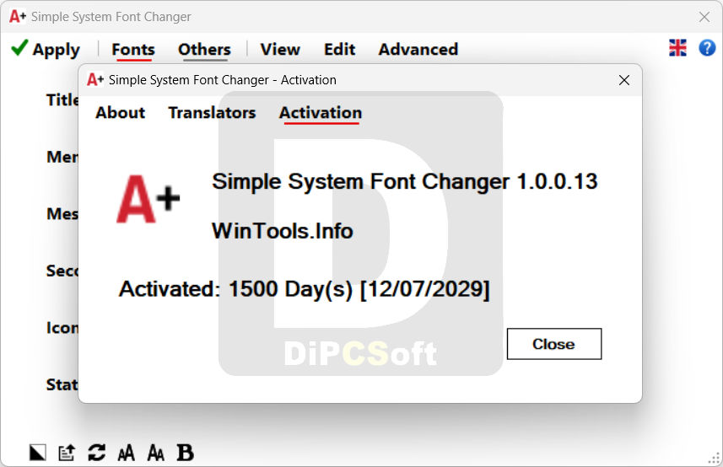This screenshot has height=467, width=723.
Task: Click the WinTools.Info text
Action: (282, 231)
